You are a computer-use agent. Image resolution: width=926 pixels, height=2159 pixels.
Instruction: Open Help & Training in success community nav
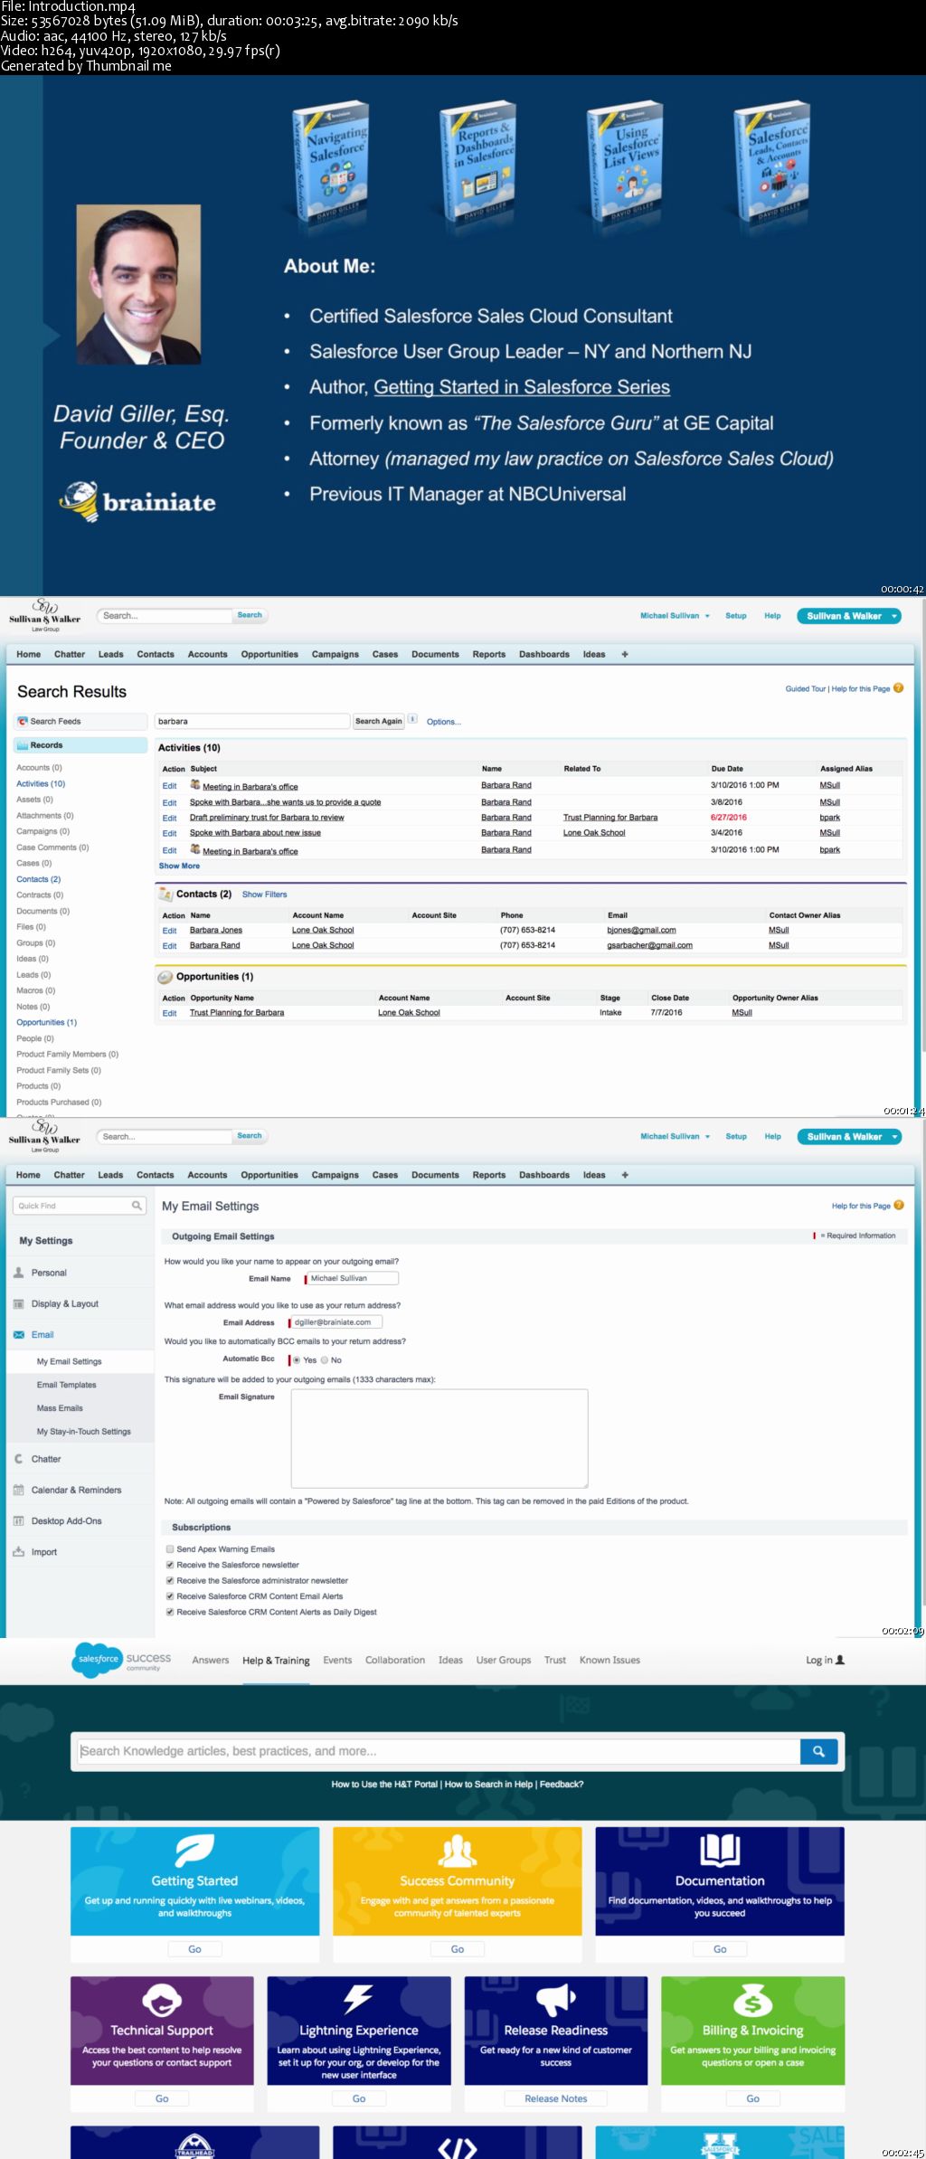tap(276, 1661)
